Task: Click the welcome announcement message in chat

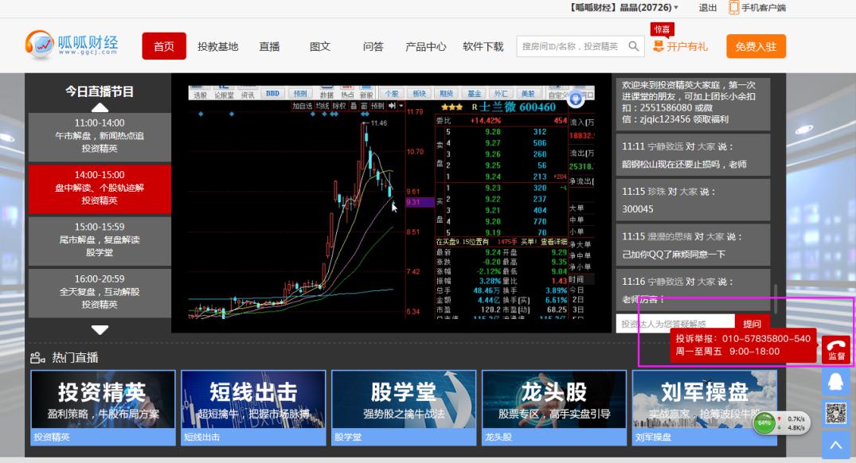Action: [x=693, y=103]
